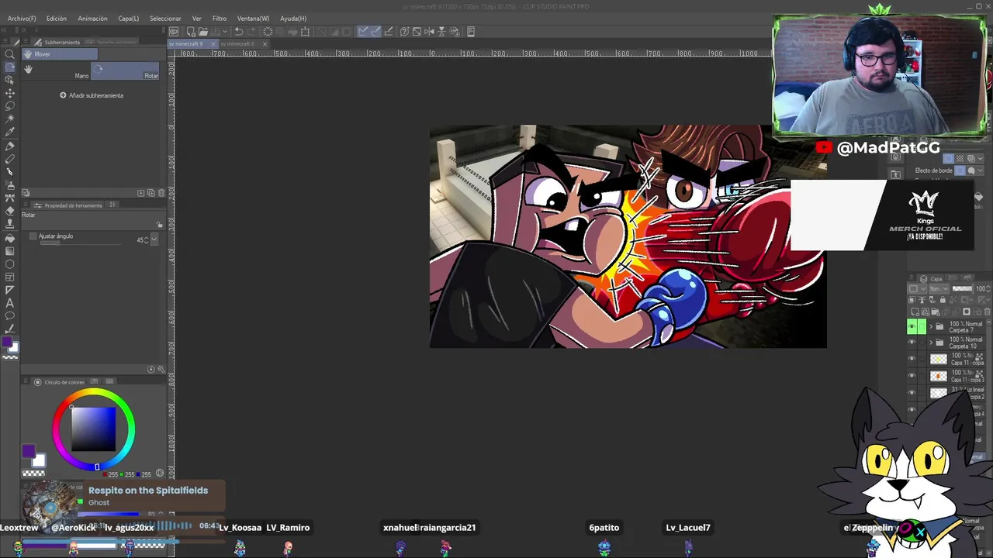Click the Capa 11 - copia layer thumbnail
The width and height of the screenshot is (993, 558).
939,359
